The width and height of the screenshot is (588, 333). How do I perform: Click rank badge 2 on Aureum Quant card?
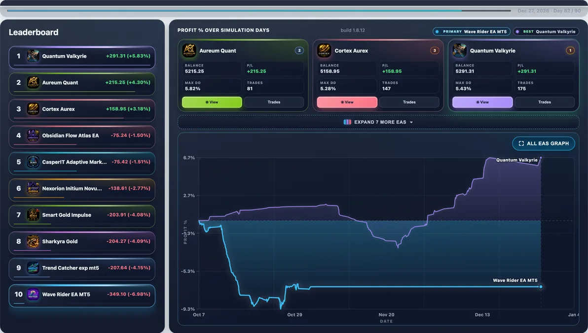(x=299, y=51)
